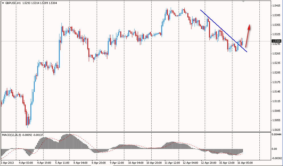Click the 12 Apr 20:00 time label
283x166 pixels.
(x=209, y=163)
